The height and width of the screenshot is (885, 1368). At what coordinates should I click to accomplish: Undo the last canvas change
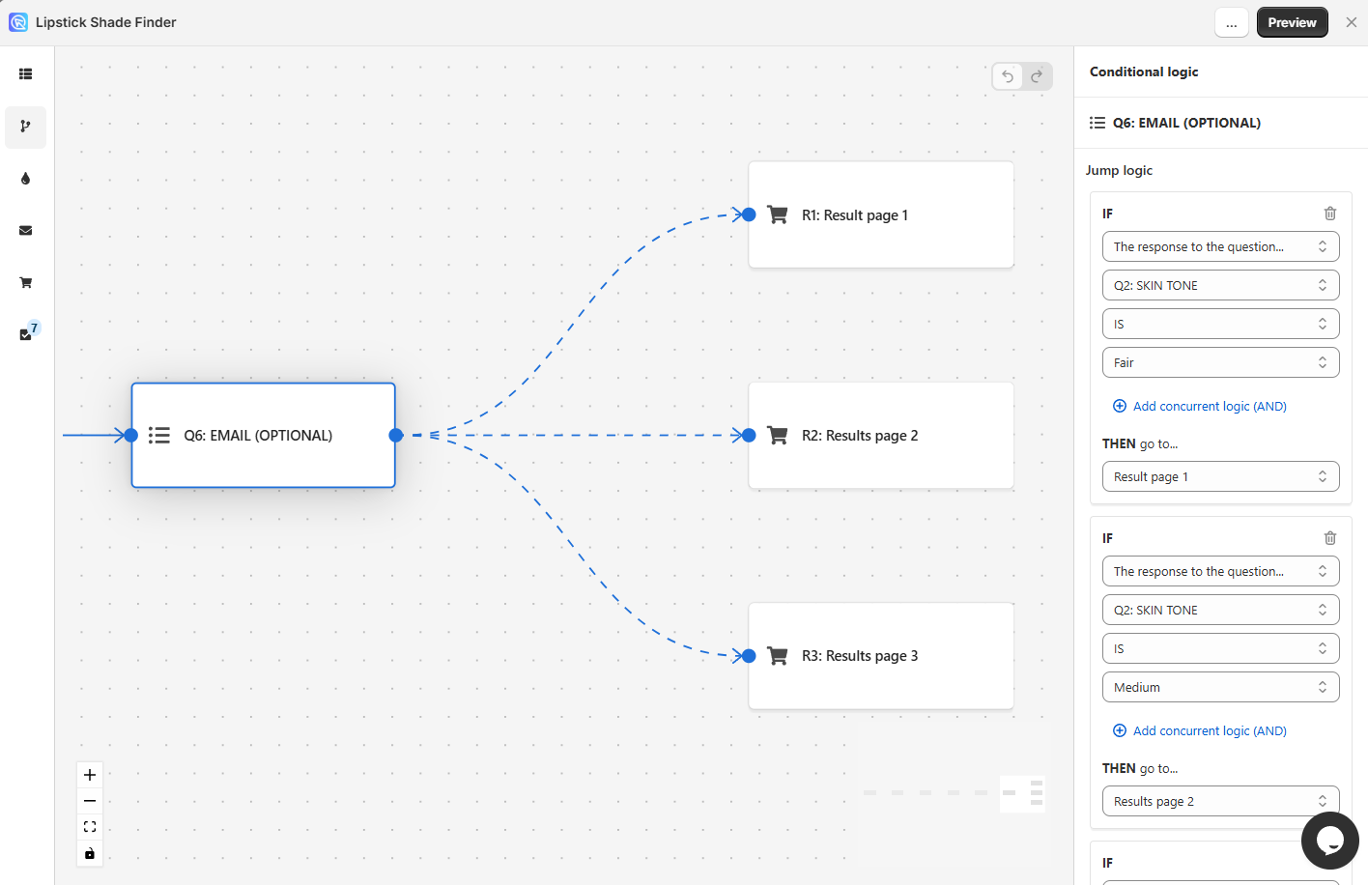[x=1008, y=76]
